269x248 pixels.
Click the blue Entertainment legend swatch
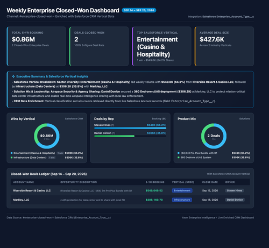pyautogui.click(x=11, y=153)
